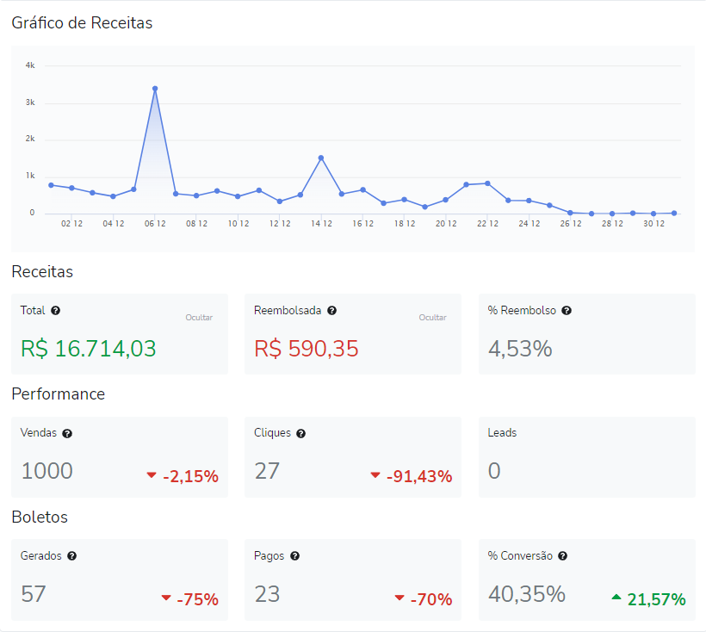This screenshot has height=632, width=706.
Task: Click help icon beside Reembolsada
Action: (x=331, y=311)
